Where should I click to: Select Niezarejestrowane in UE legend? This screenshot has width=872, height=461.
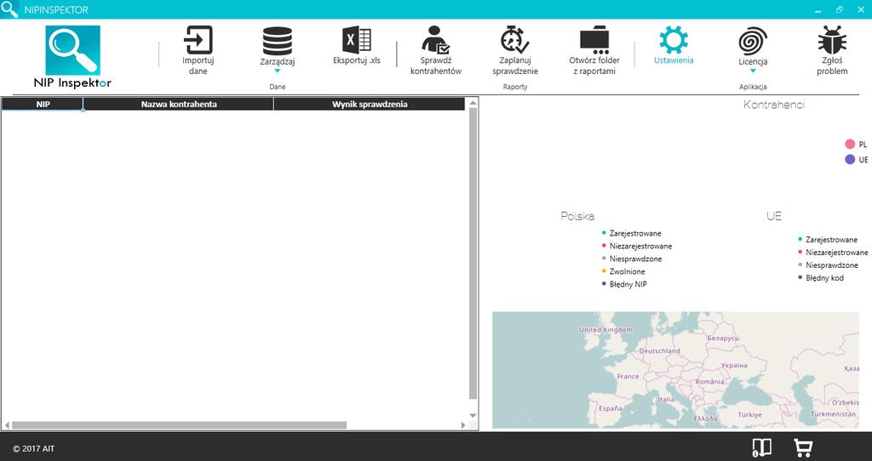coord(833,253)
